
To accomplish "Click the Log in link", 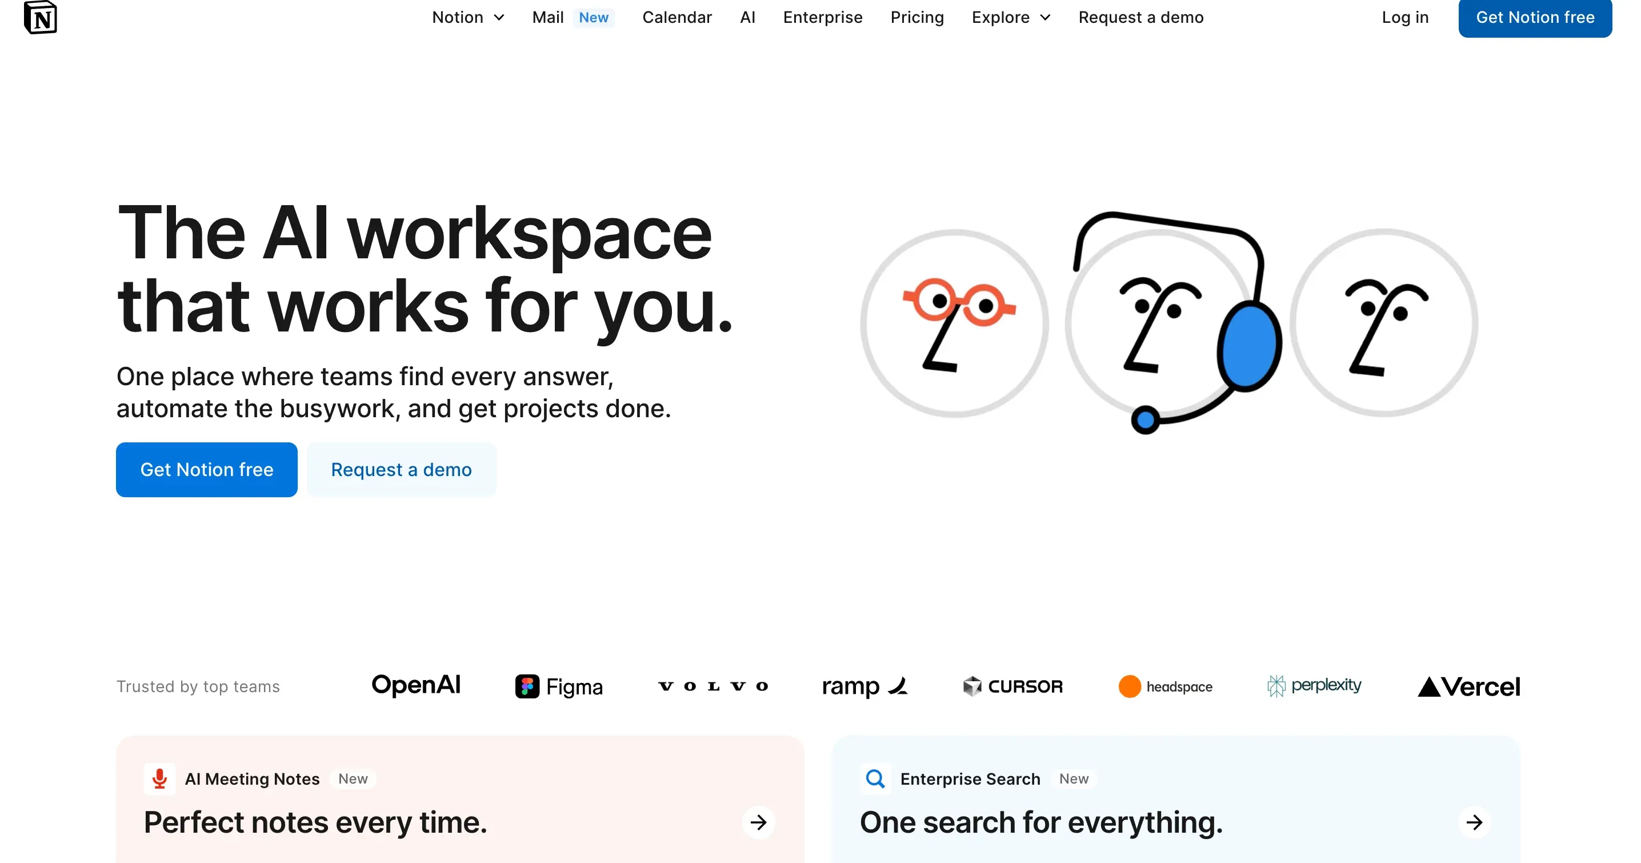I will pyautogui.click(x=1404, y=17).
